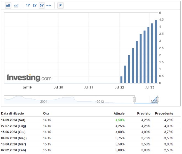Viewport: 182px width, 154px height.
Task: Click the 2004 area in the navigator
Action: coord(44,101)
